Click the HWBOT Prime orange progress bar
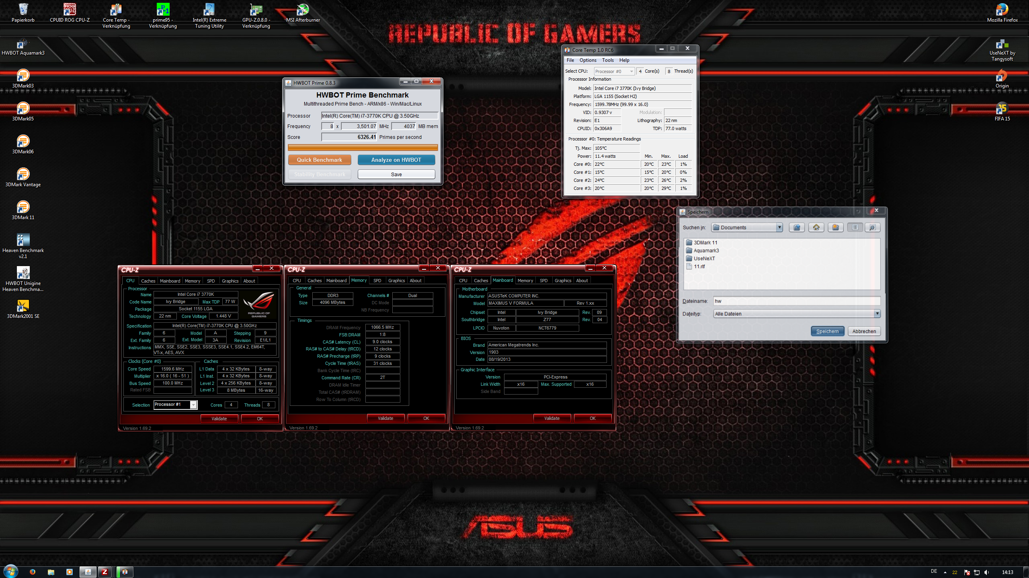 click(363, 148)
